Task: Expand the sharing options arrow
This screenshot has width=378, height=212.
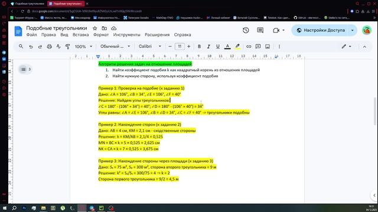Action: (x=352, y=30)
